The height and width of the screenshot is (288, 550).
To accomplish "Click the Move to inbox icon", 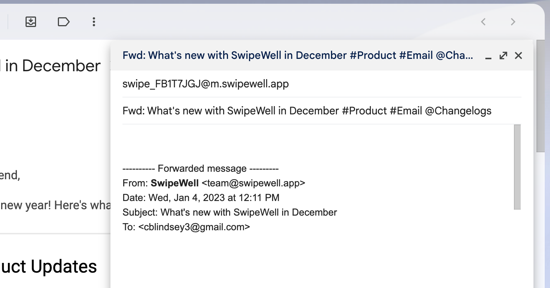I will (31, 22).
